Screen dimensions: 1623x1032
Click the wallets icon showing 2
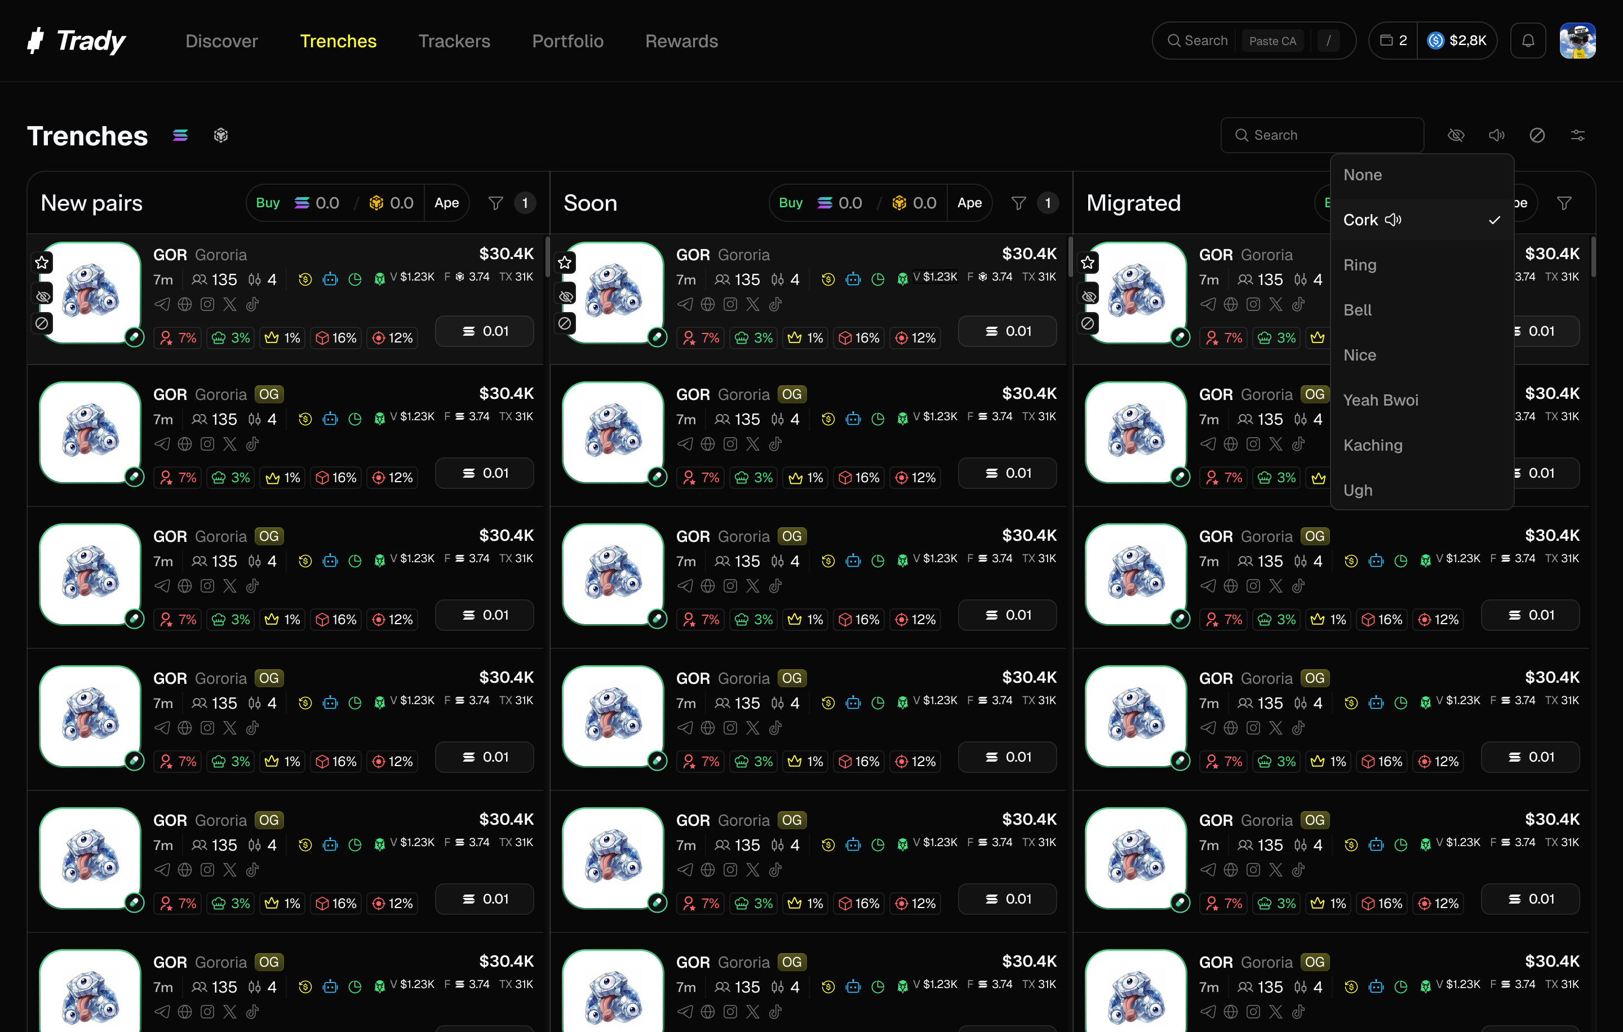[1393, 41]
